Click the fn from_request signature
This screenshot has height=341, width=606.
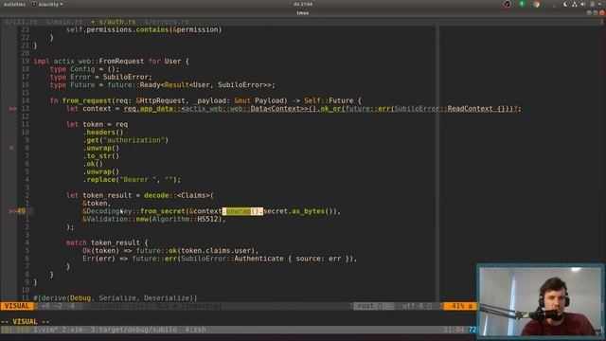[x=205, y=100]
